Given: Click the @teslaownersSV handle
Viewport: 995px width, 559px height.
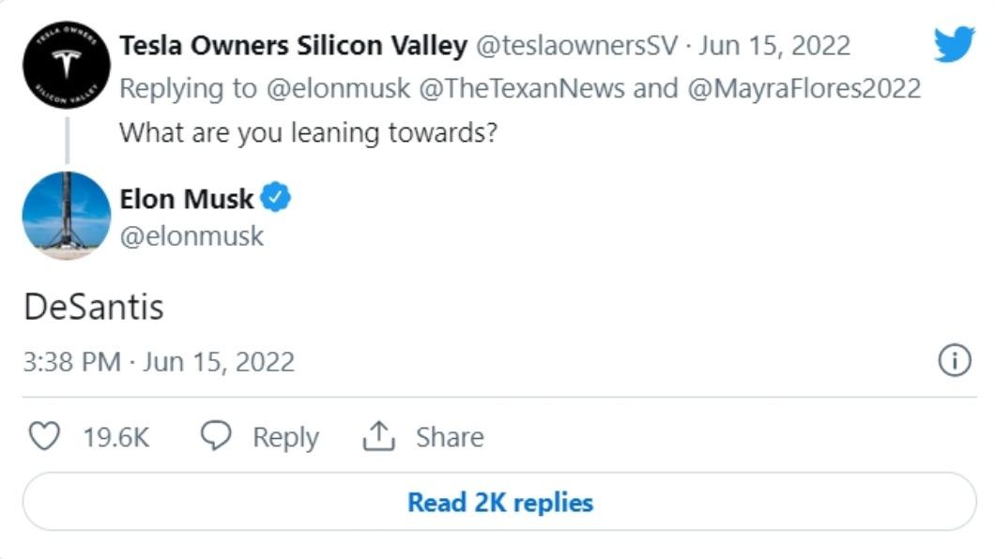Looking at the screenshot, I should (577, 46).
